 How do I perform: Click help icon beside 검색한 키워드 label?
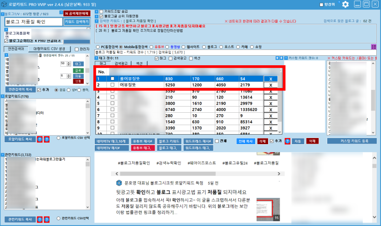[97, 21]
